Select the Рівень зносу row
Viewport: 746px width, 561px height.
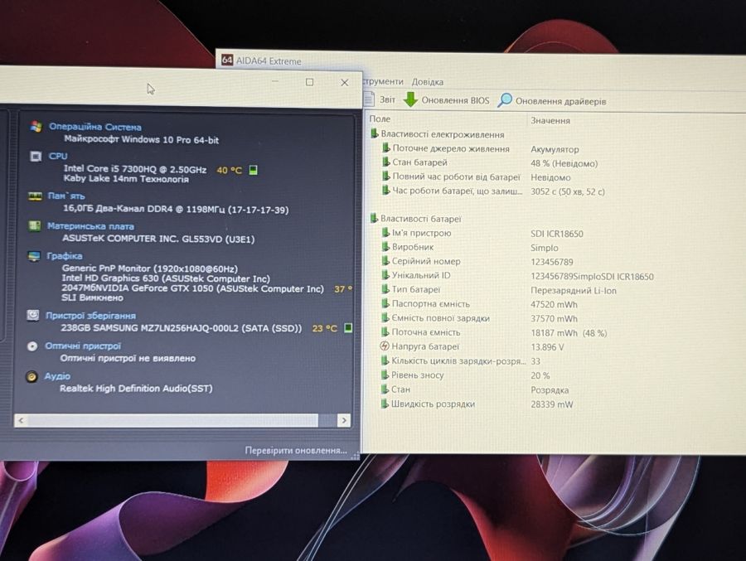pos(465,375)
